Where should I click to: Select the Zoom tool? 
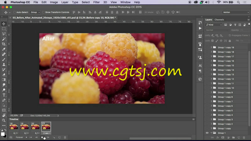click(x=4, y=120)
